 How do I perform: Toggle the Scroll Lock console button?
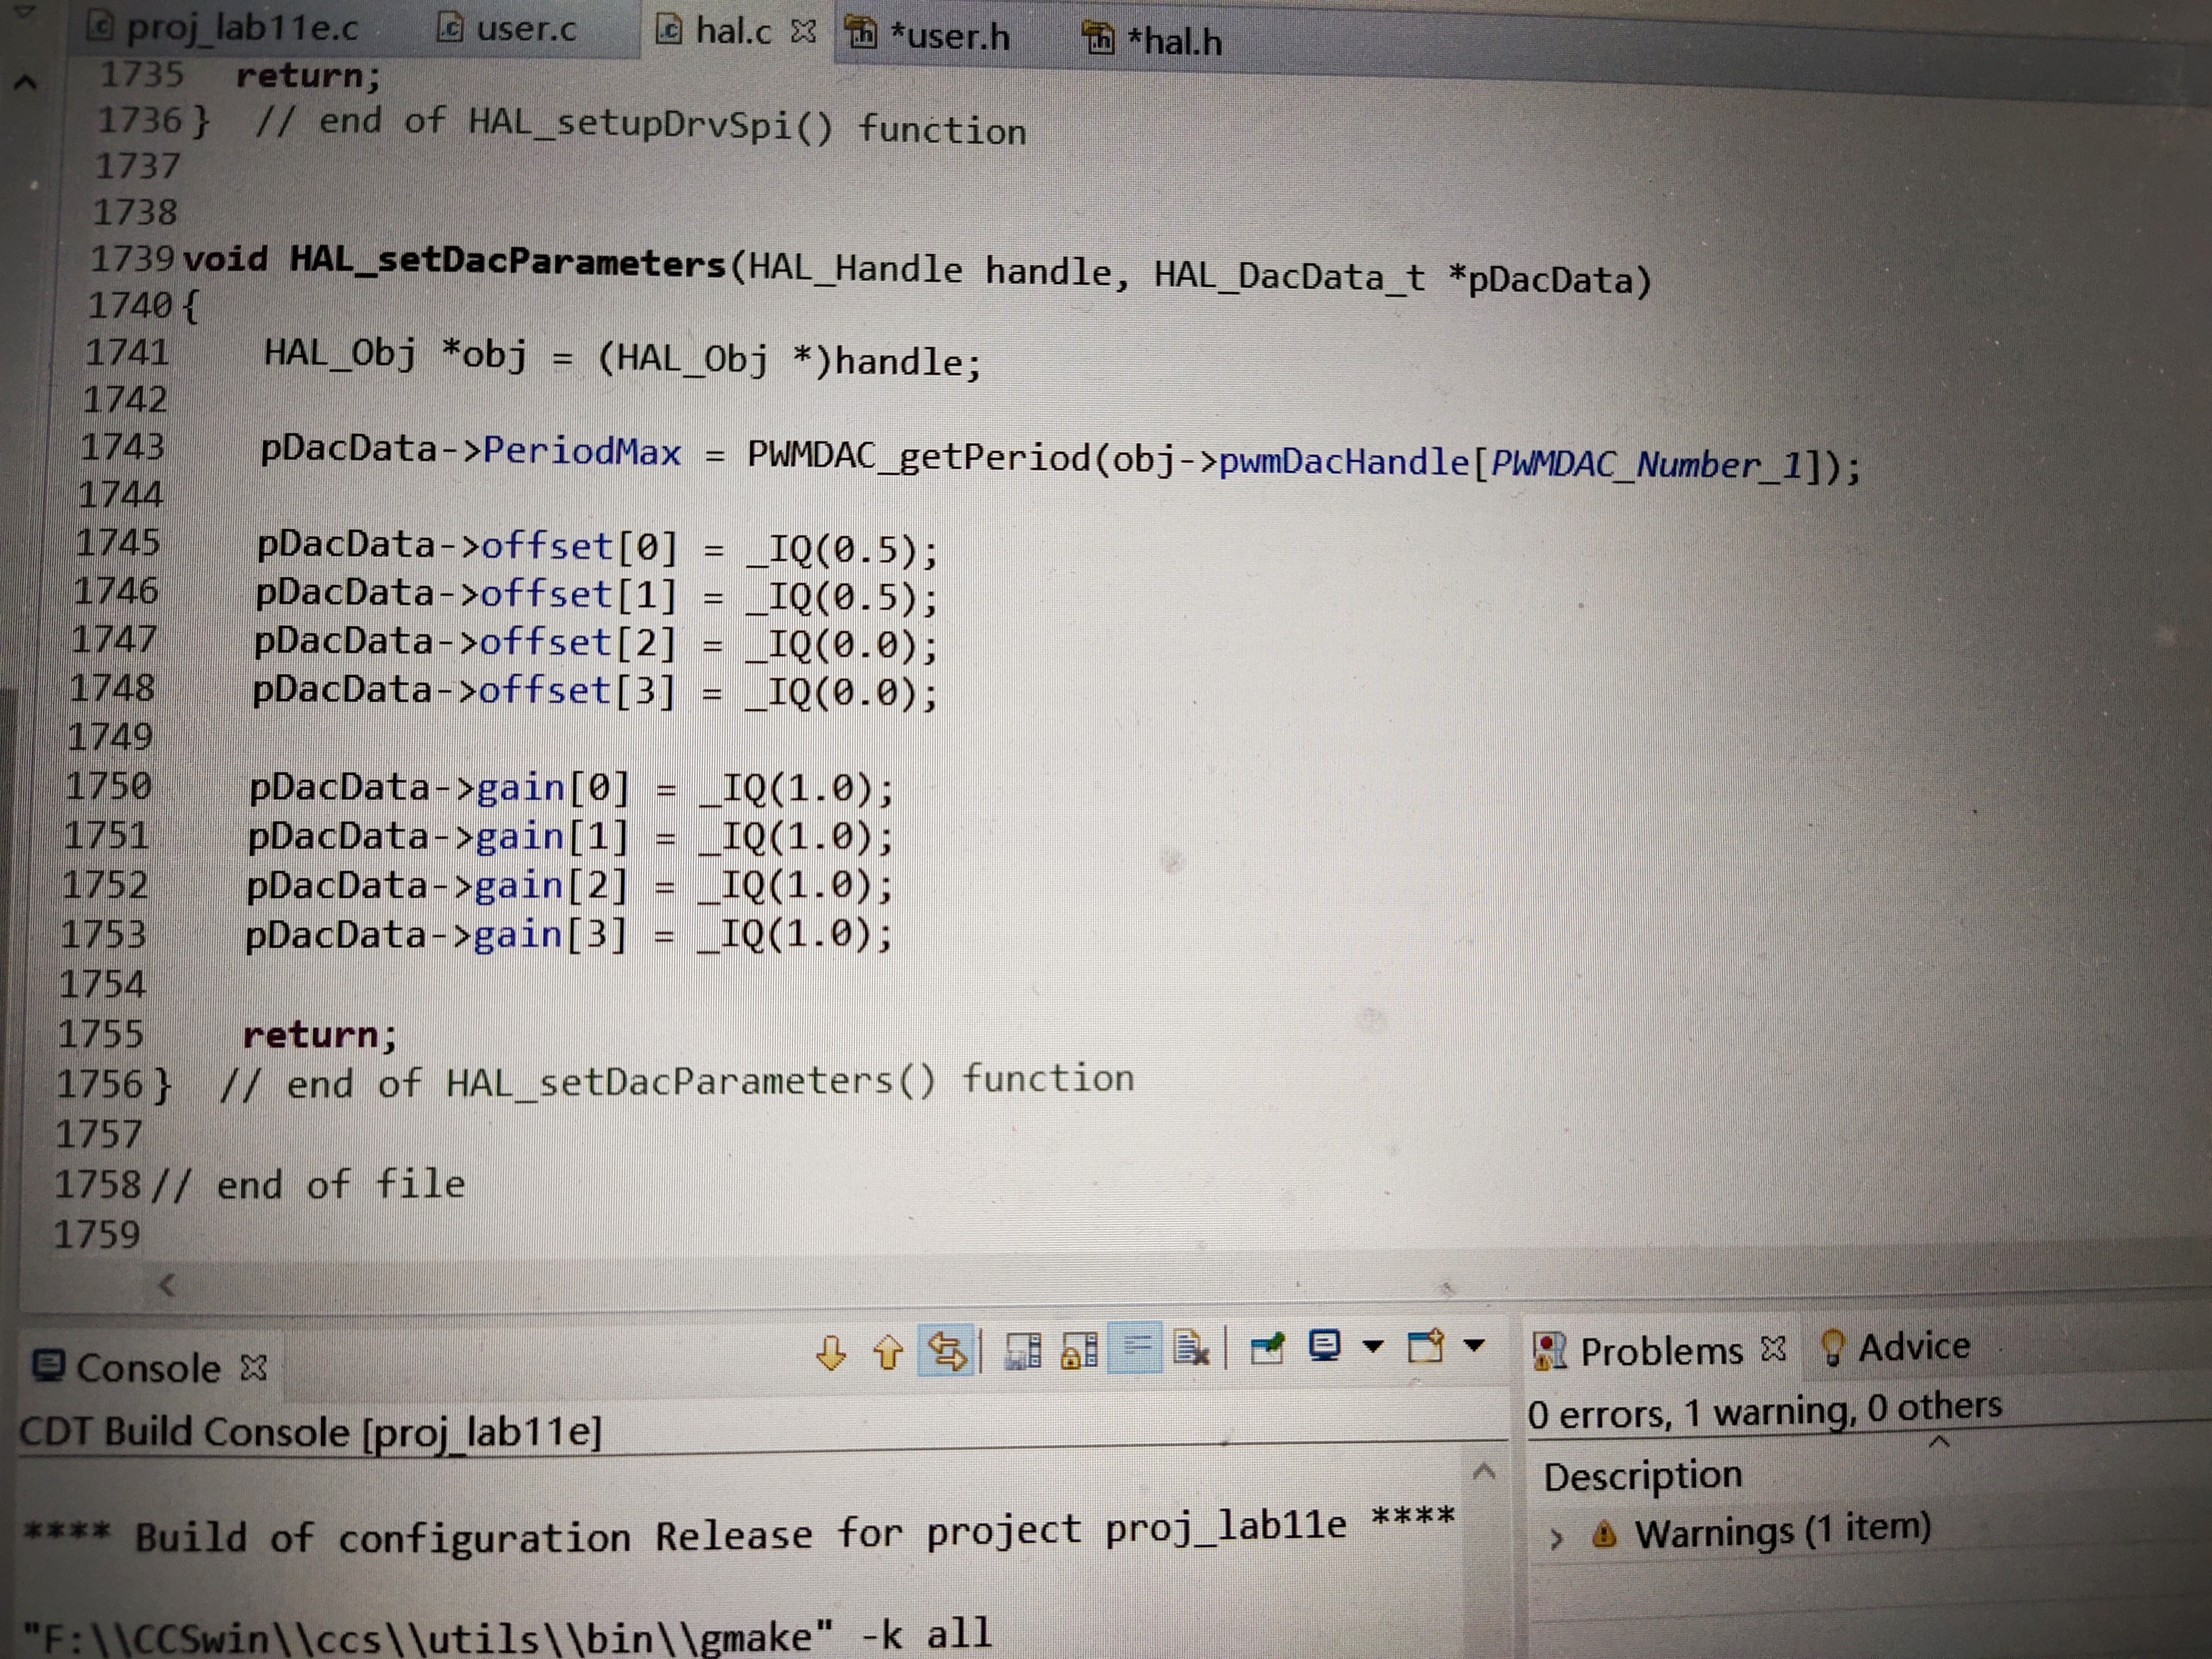click(x=1080, y=1351)
